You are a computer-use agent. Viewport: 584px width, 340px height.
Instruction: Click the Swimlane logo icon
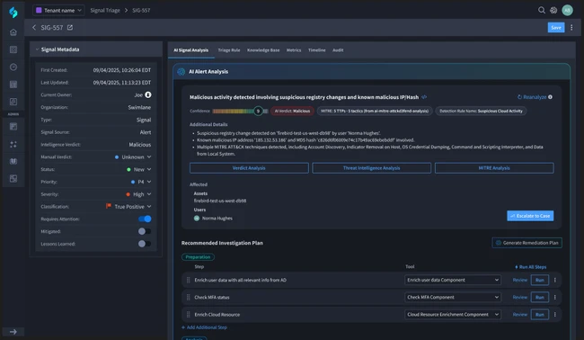point(13,12)
